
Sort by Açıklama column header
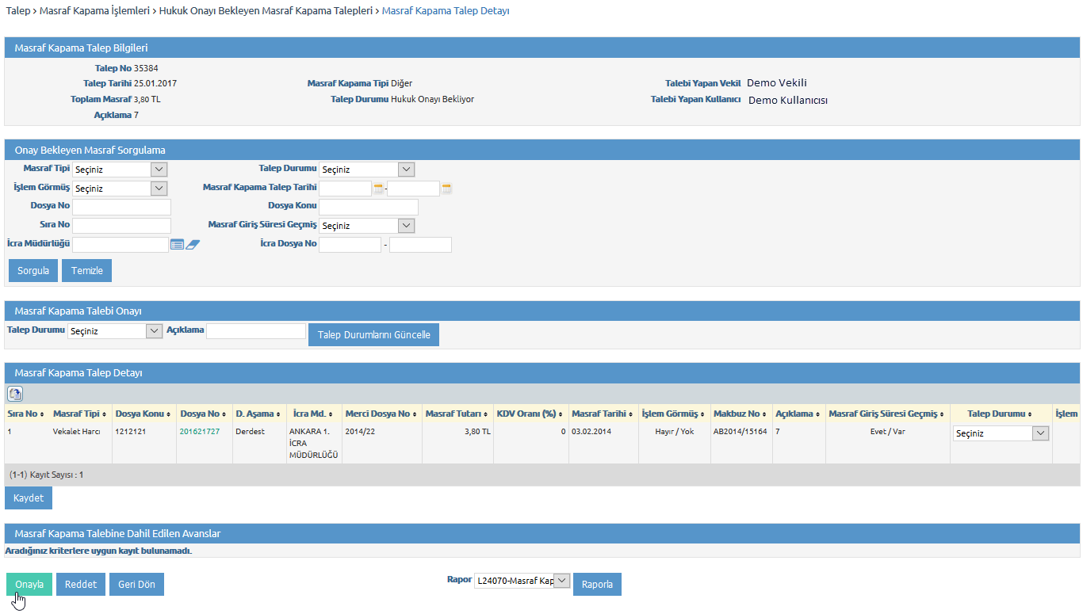tap(797, 414)
